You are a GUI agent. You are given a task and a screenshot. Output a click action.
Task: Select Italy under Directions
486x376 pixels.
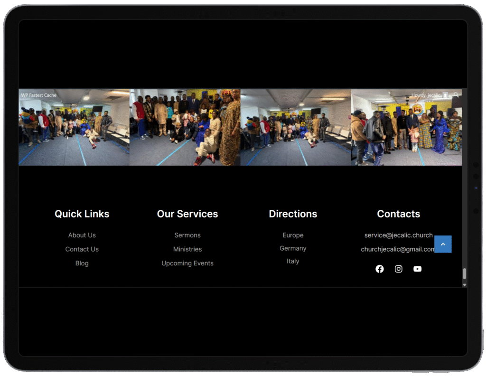click(293, 261)
